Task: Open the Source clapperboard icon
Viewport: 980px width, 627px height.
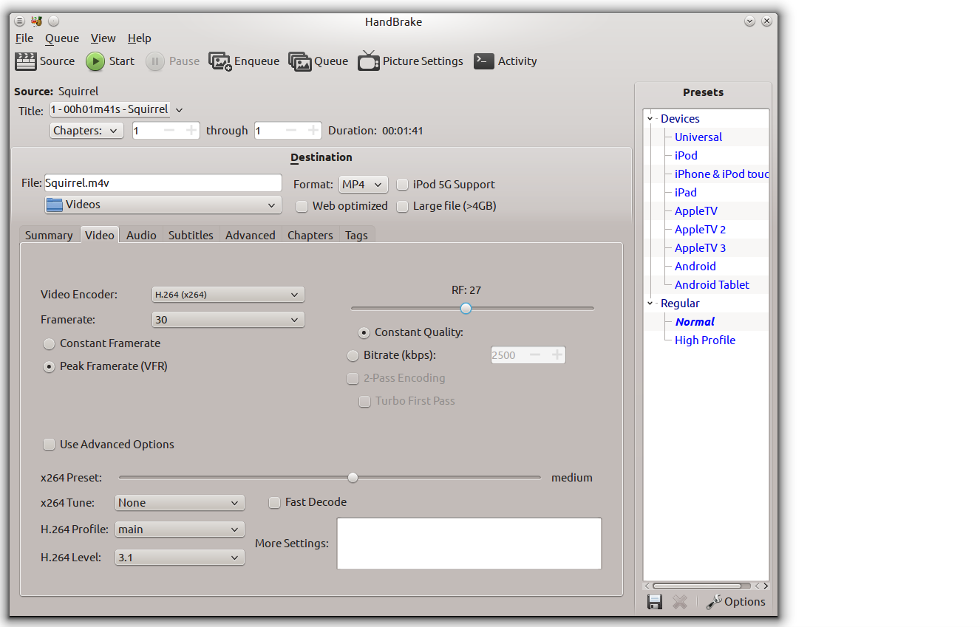Action: tap(26, 61)
